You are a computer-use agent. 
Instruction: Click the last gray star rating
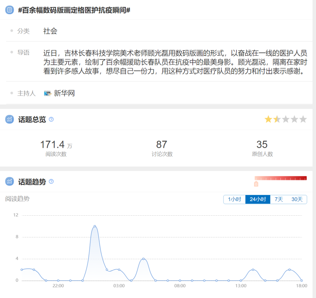point(303,119)
